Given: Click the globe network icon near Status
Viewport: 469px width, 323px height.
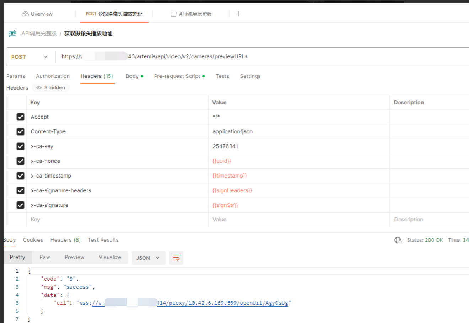Looking at the screenshot, I should 398,240.
